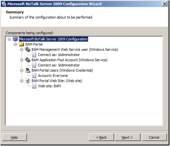This screenshot has width=170, height=146.
Task: Click the Account: Everyone property icon
Action: [34, 76]
